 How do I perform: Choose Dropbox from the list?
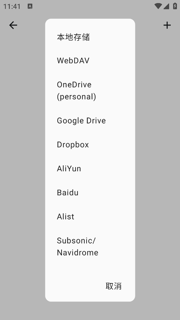pyautogui.click(x=90, y=145)
